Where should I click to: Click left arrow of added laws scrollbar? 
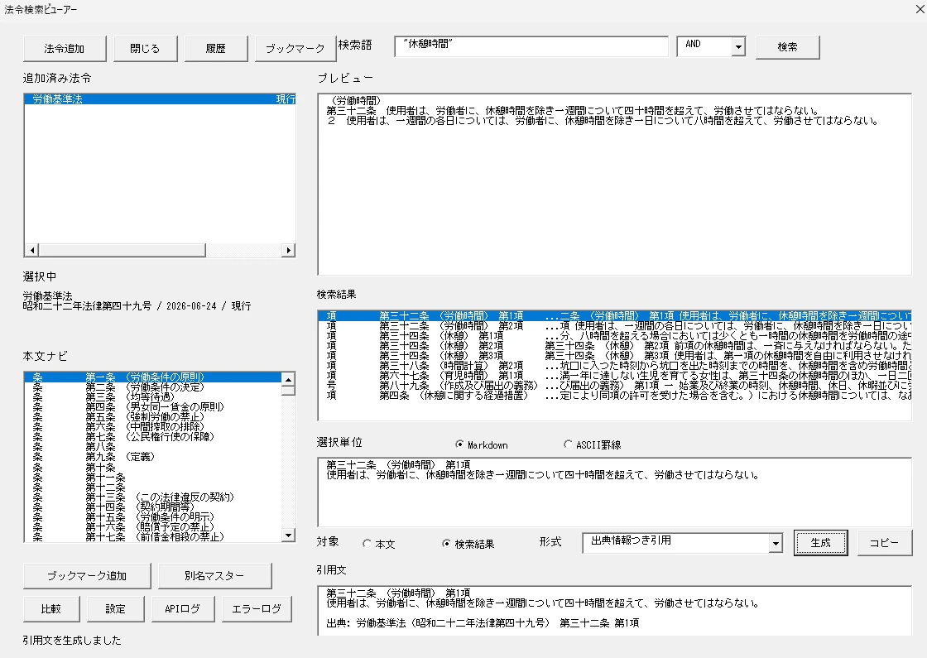(32, 250)
